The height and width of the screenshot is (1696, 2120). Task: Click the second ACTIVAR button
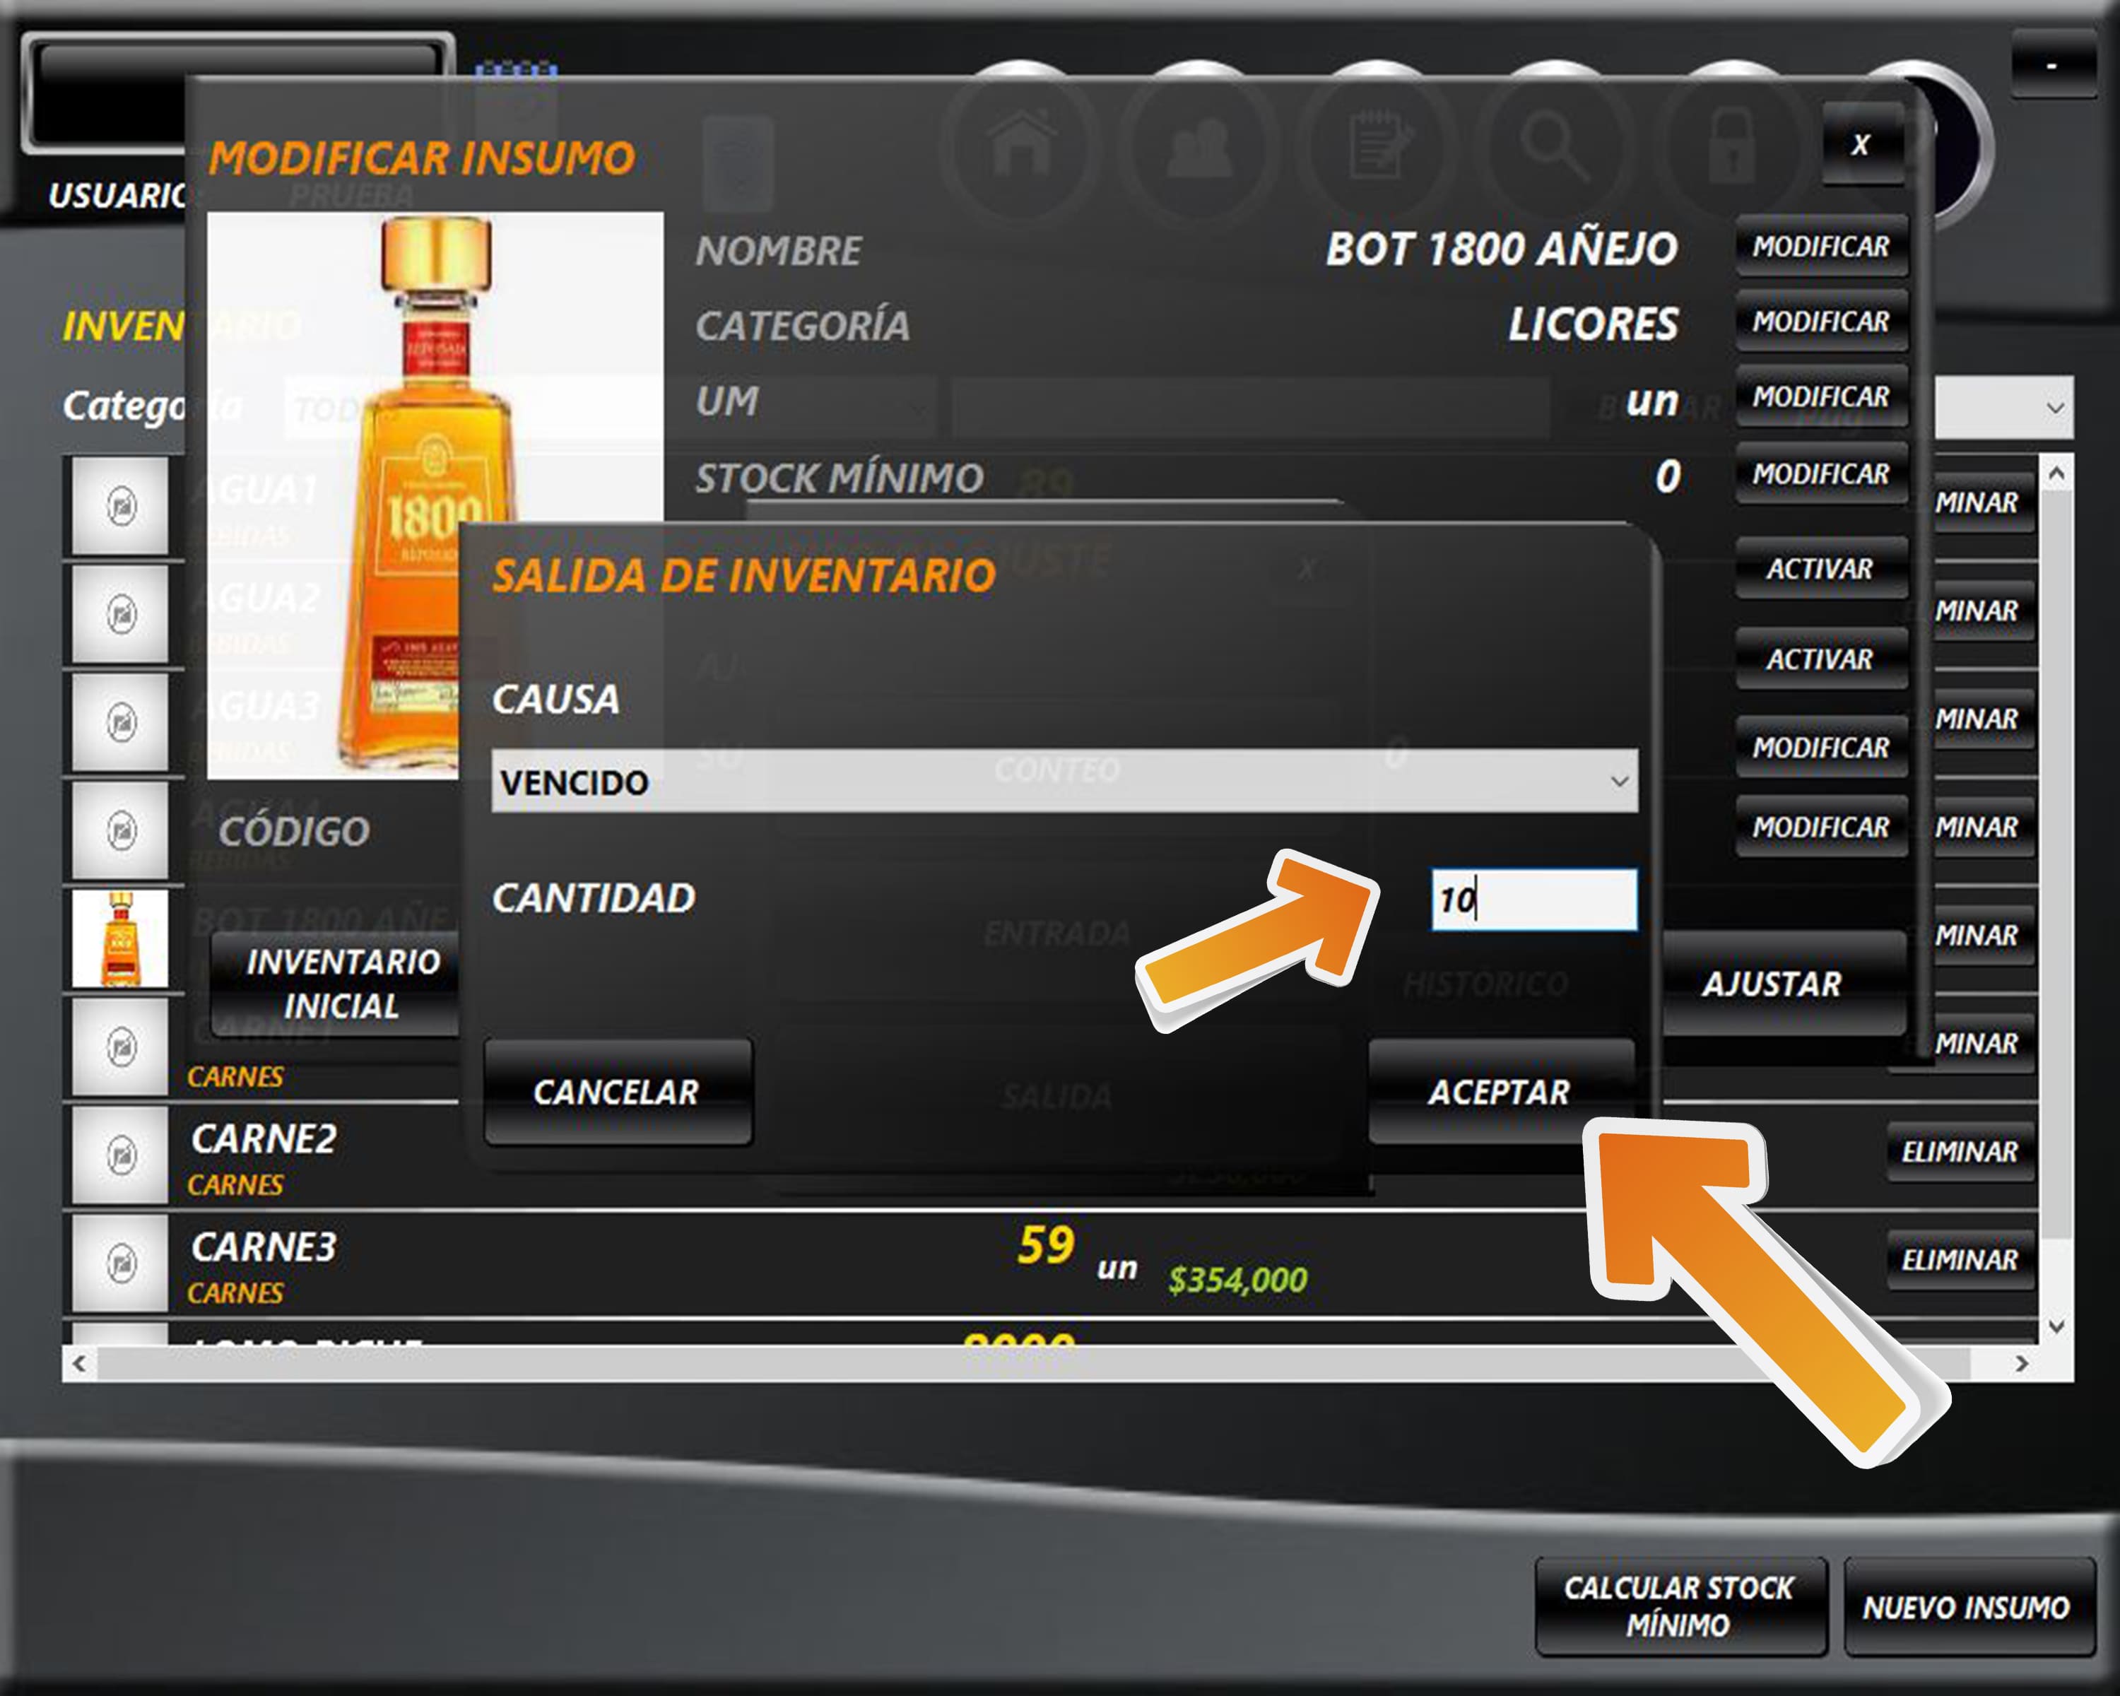(x=1820, y=659)
